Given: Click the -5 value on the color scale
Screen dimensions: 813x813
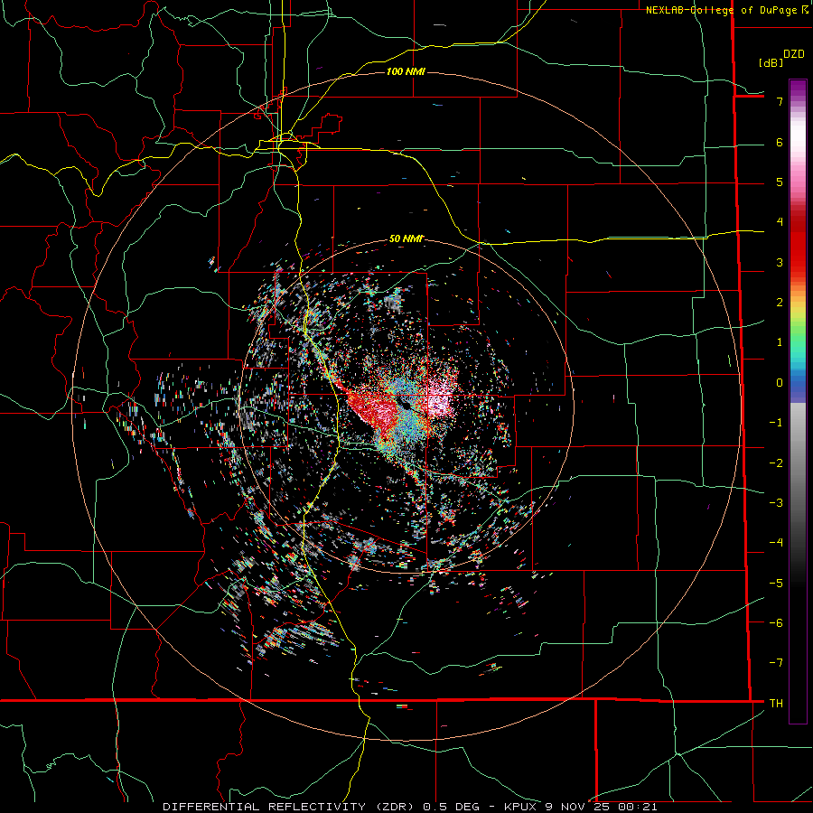Looking at the screenshot, I should (x=776, y=584).
